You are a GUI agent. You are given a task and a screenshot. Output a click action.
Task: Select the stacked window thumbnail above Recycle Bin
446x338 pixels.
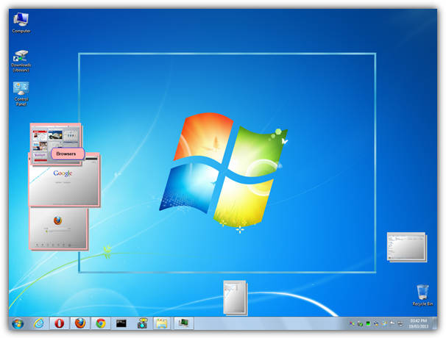click(x=406, y=246)
